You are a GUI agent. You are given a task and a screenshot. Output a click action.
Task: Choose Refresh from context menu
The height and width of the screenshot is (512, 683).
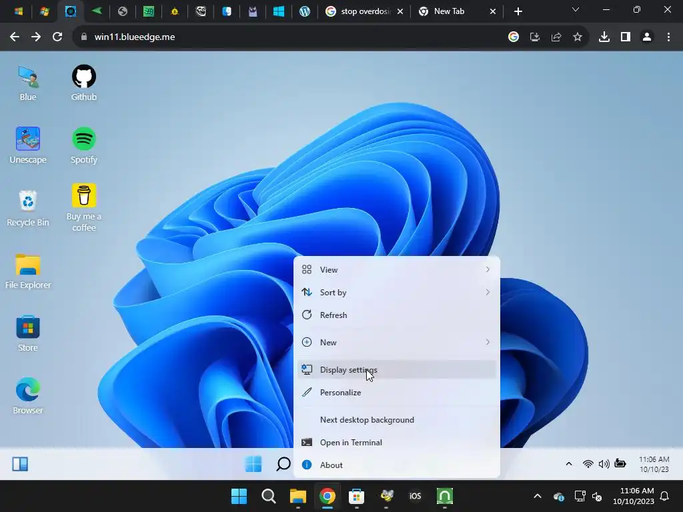pos(397,315)
